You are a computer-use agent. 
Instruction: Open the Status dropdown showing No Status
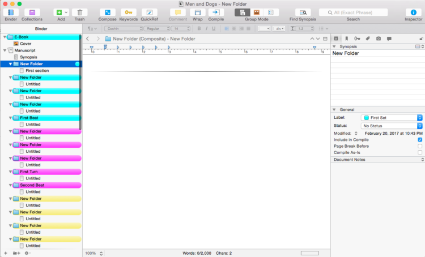392,126
